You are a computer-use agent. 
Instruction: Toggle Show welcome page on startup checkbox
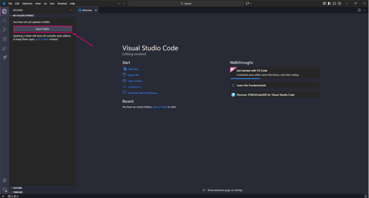coord(204,190)
